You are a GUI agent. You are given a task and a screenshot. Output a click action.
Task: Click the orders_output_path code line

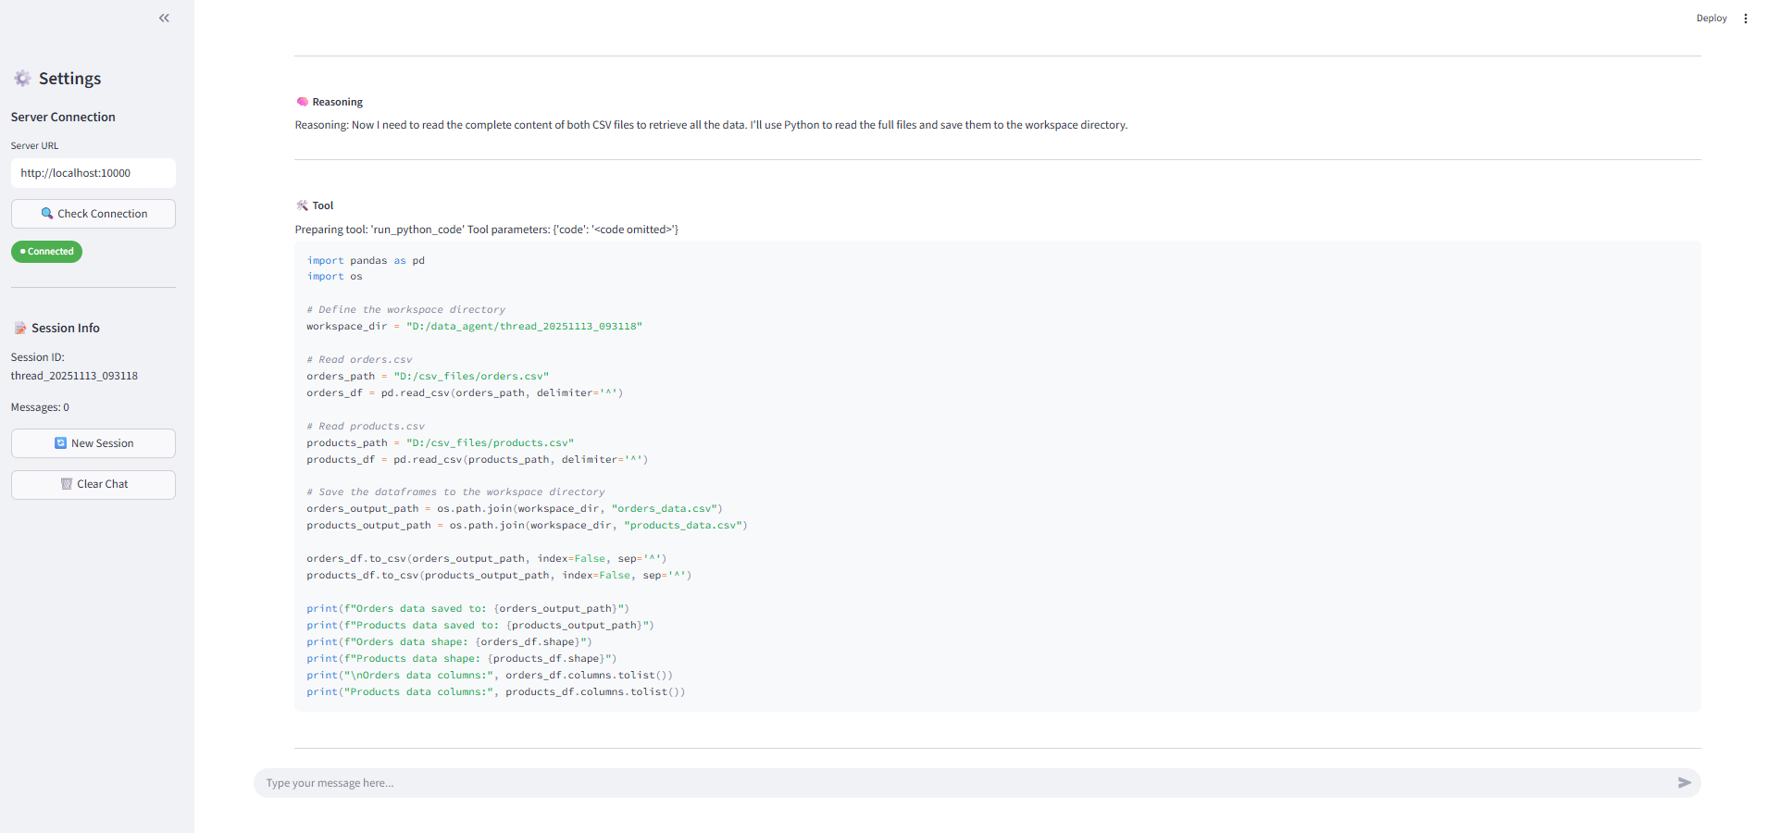(x=515, y=509)
